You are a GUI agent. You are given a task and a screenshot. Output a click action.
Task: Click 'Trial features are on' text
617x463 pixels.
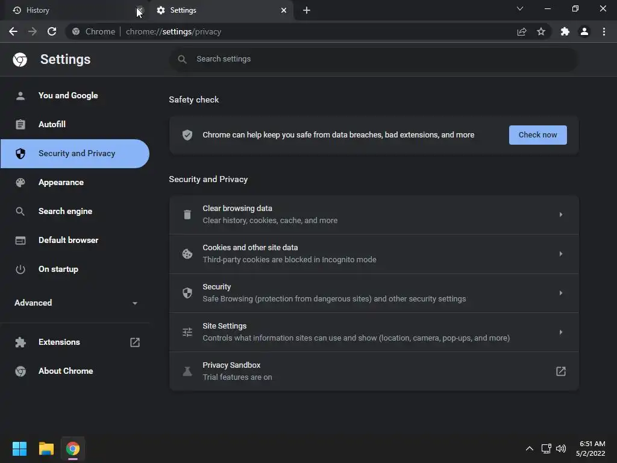pyautogui.click(x=237, y=377)
